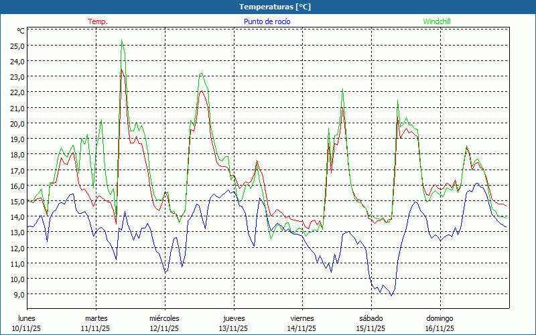This screenshot has height=335, width=536.
Task: Select the domingo day label
Action: point(440,318)
